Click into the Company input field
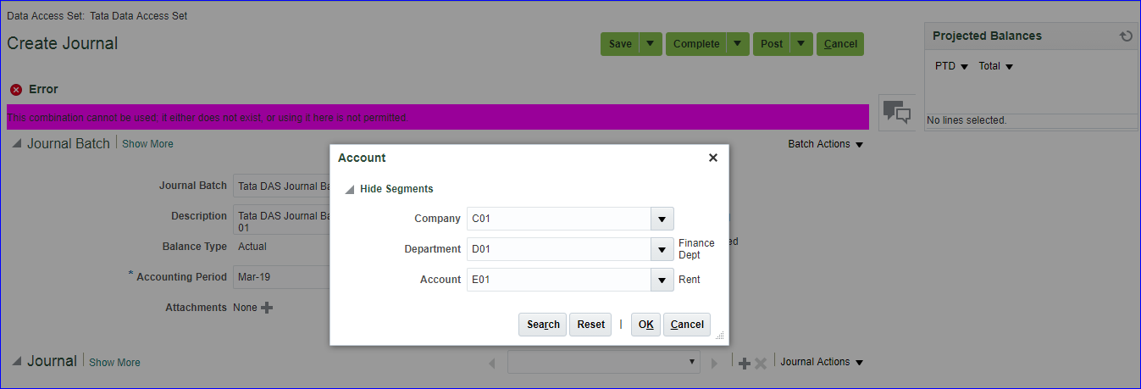 coord(558,219)
